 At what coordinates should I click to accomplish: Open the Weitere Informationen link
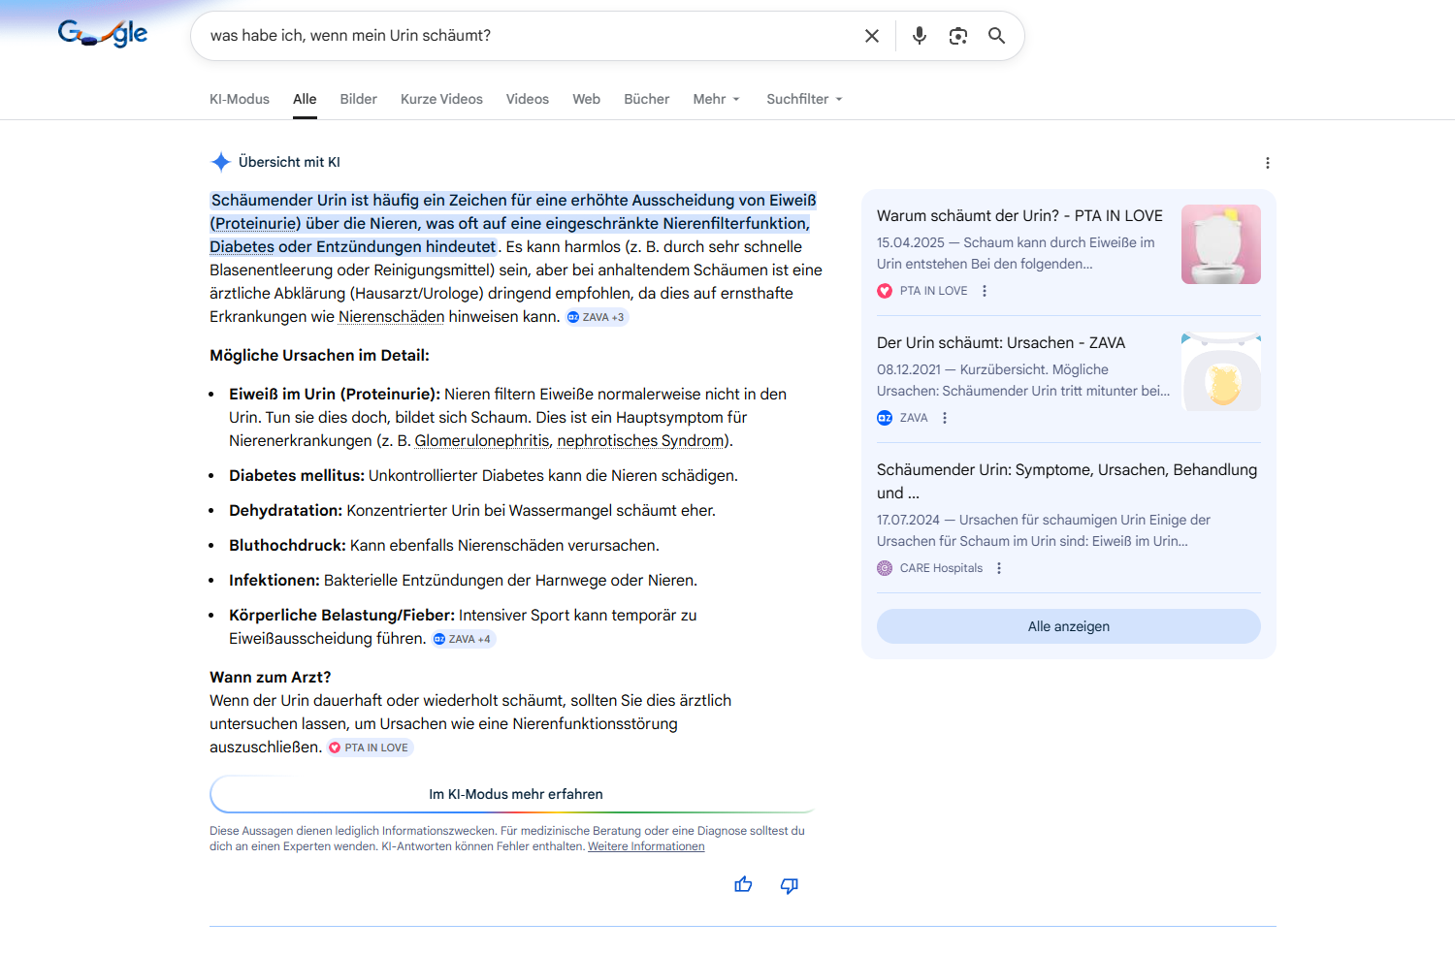pos(646,846)
